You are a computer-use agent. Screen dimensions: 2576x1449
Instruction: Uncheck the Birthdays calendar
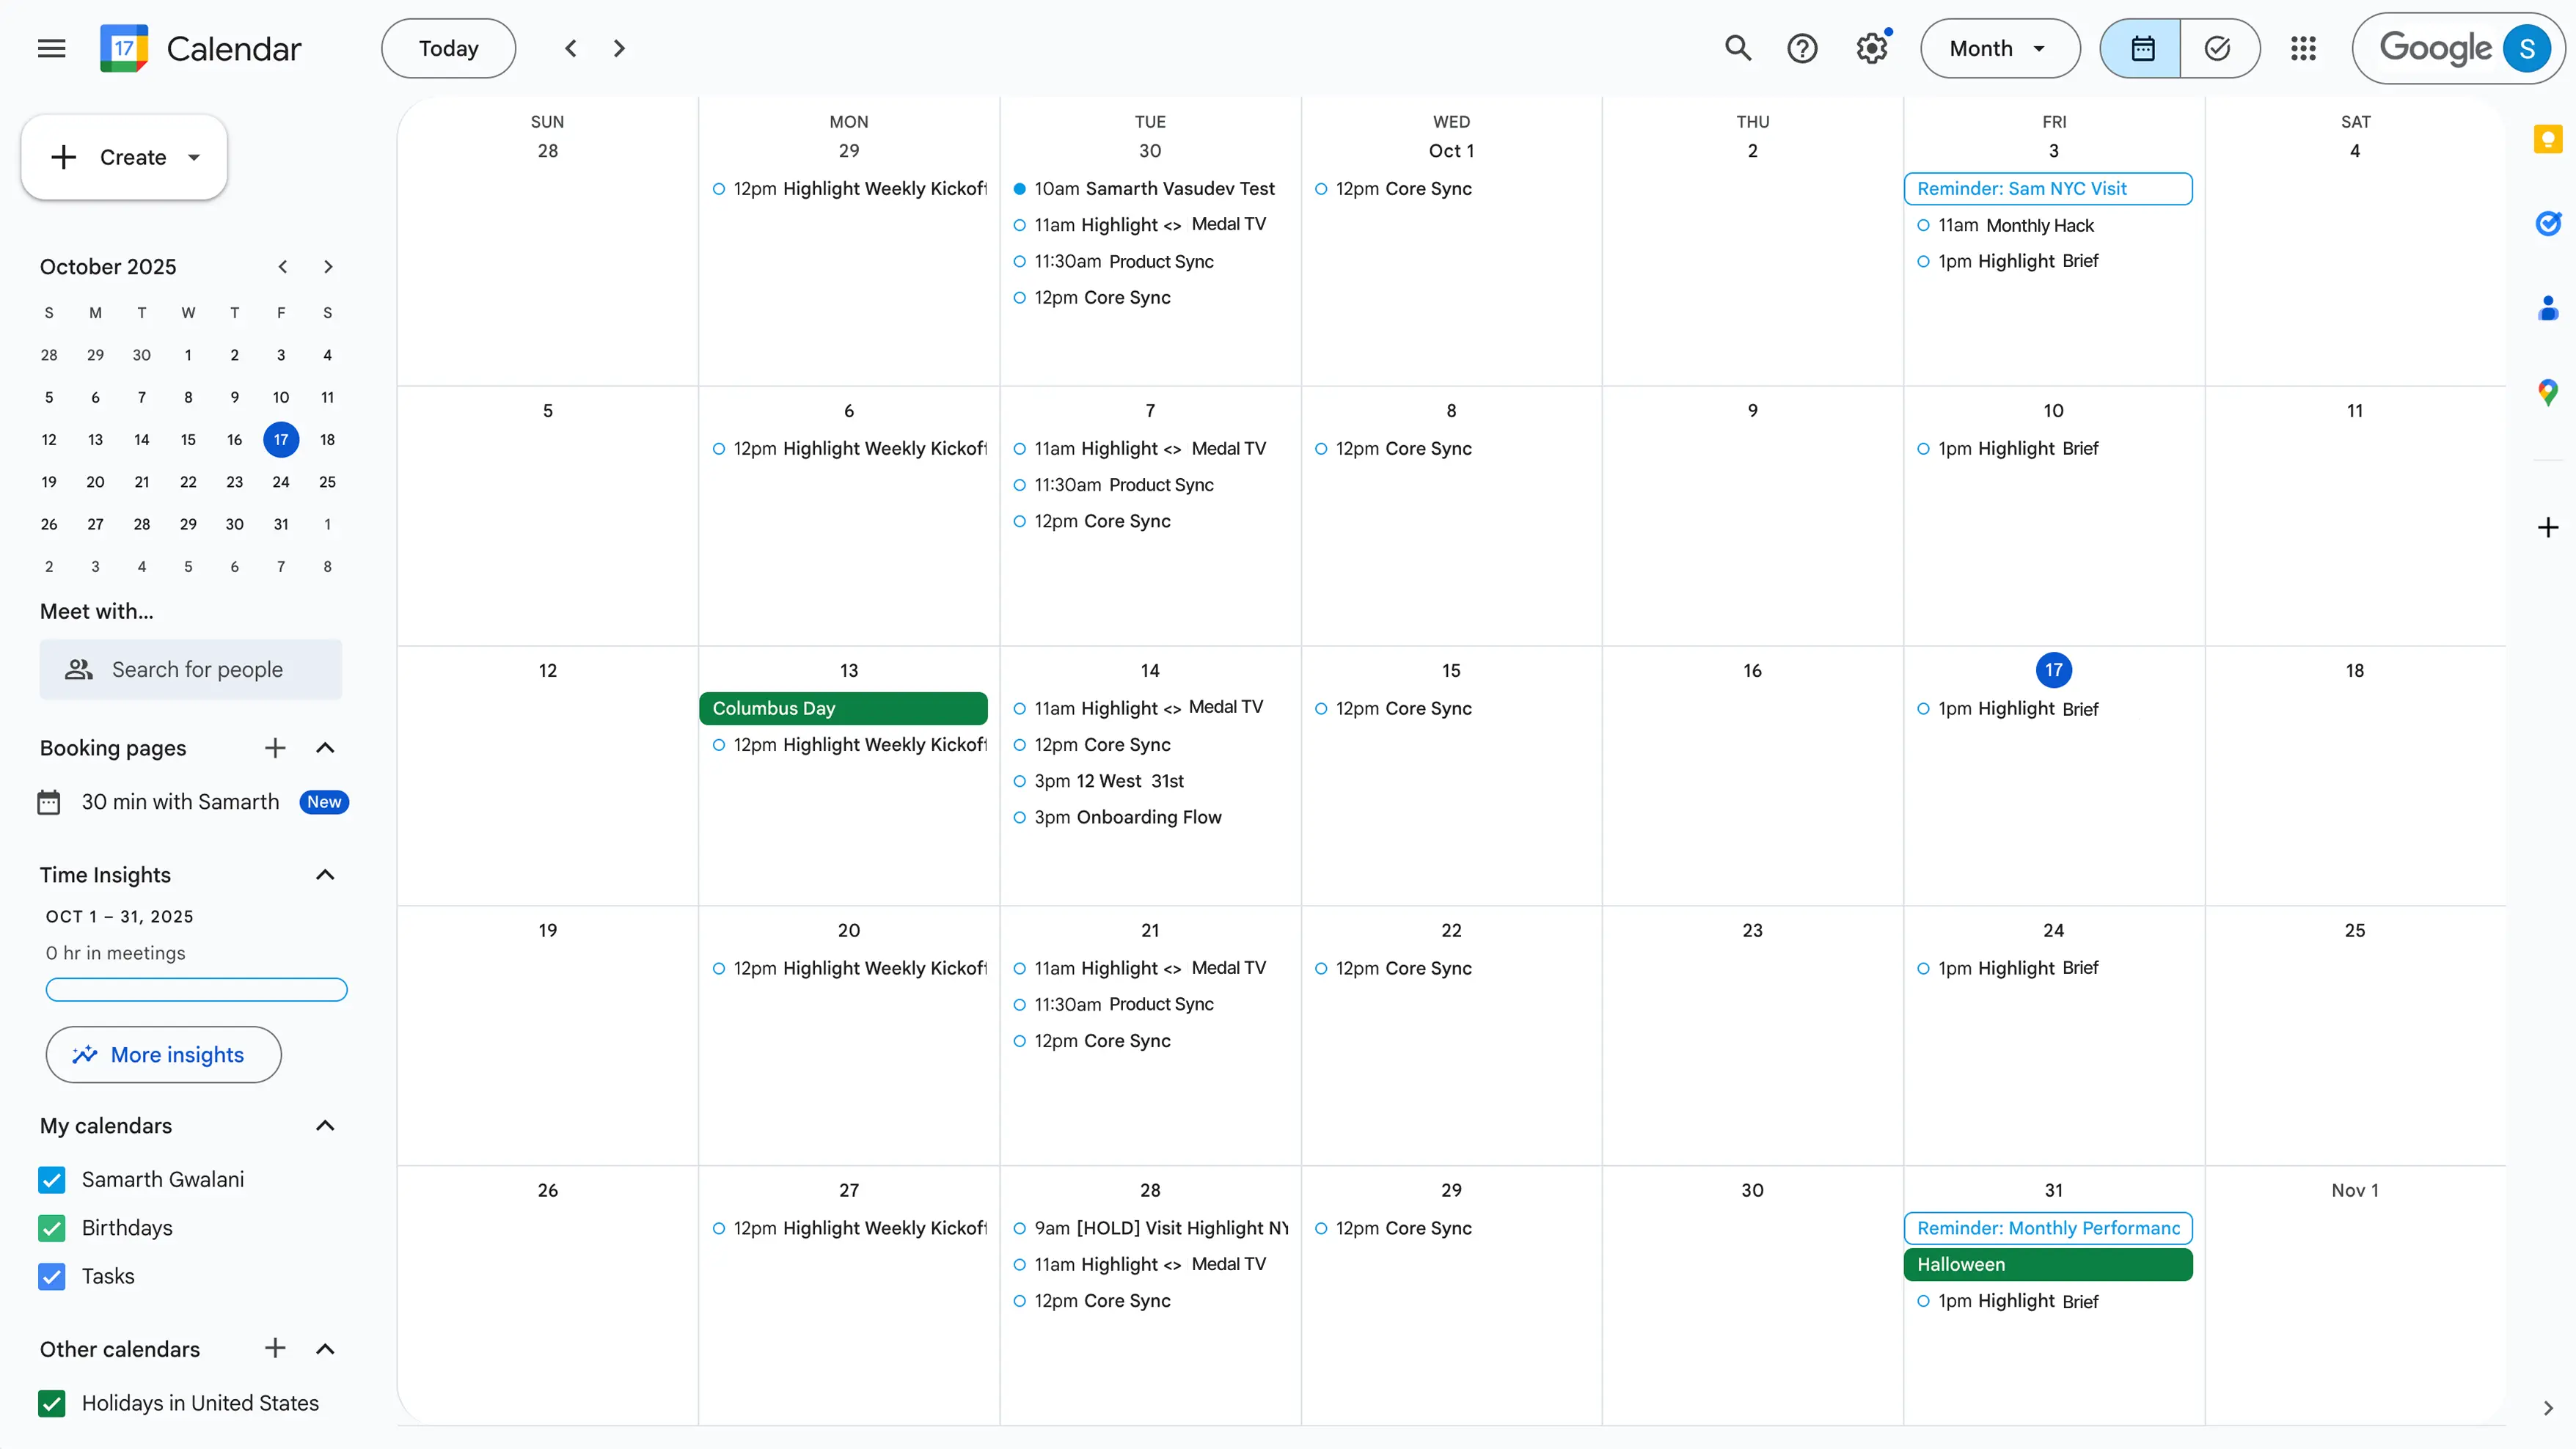[52, 1228]
